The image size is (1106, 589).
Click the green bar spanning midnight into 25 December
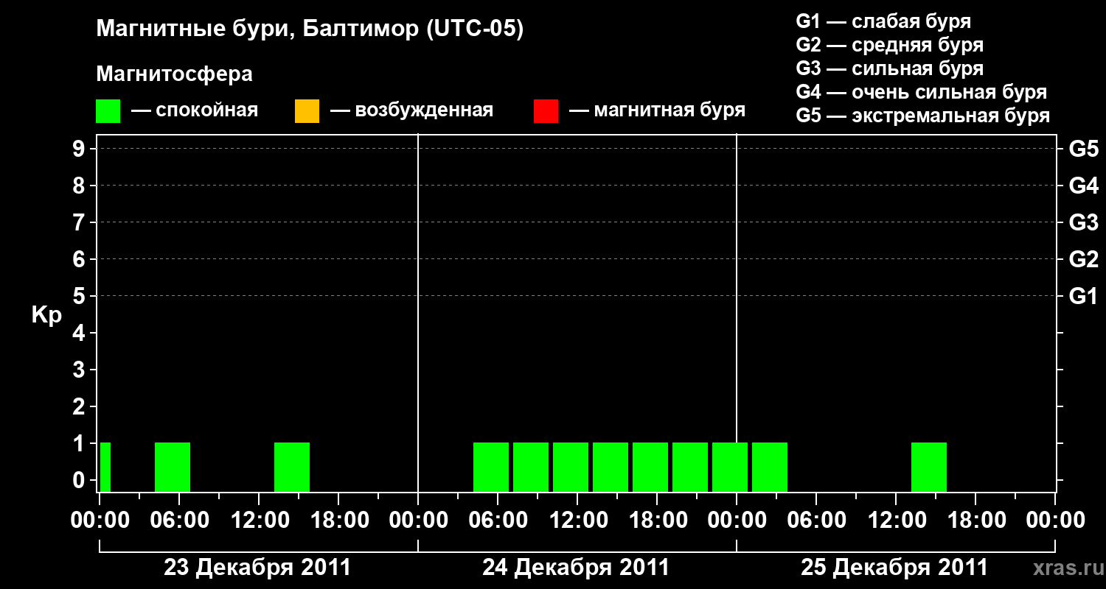[730, 468]
